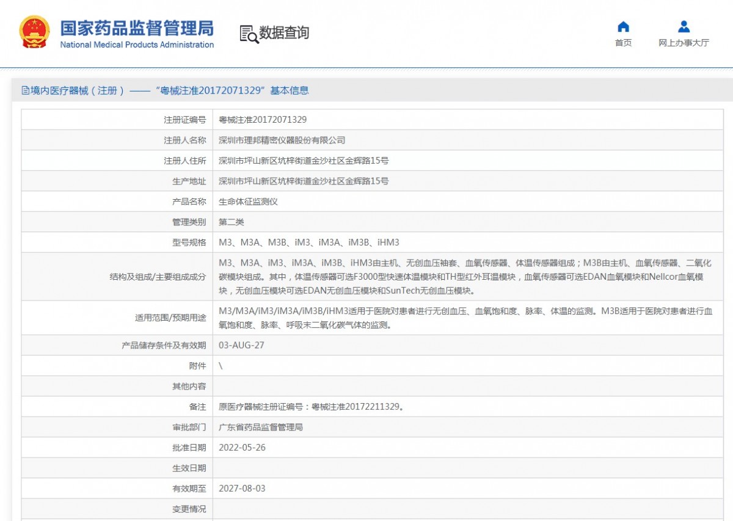Image resolution: width=733 pixels, height=521 pixels.
Task: Select the 备注 label cell
Action: [117, 407]
